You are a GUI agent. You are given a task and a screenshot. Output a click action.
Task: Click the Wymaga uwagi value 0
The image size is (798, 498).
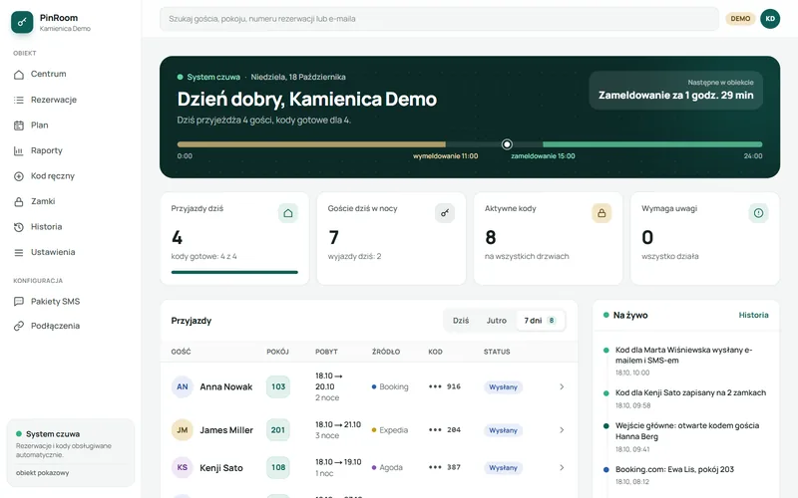tap(647, 237)
